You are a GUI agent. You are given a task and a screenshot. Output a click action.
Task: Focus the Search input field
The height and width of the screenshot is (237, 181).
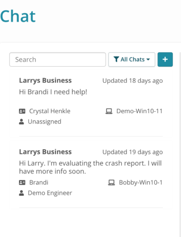pos(58,59)
